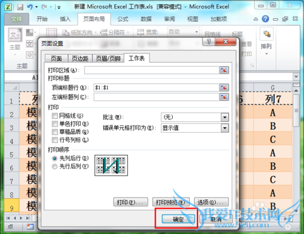This screenshot has width=304, height=234.
Task: Click the 左端标题列 input field
Action: pyautogui.click(x=156, y=97)
